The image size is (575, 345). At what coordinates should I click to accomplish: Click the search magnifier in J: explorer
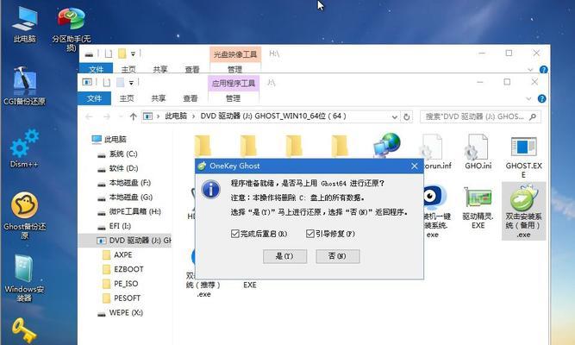click(533, 116)
